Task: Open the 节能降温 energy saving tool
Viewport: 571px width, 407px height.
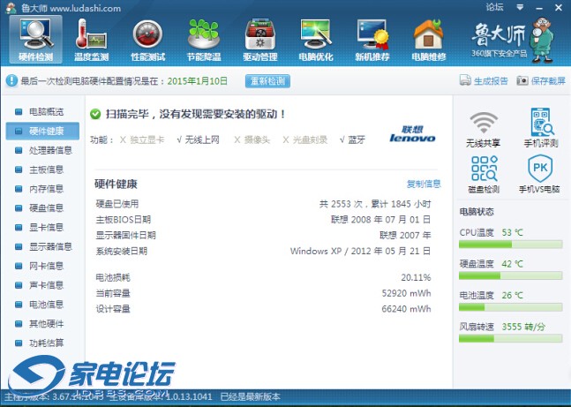Action: pyautogui.click(x=204, y=40)
